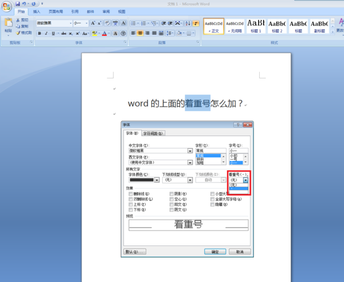Click the 确定 button
This screenshot has width=344, height=282.
click(215, 251)
